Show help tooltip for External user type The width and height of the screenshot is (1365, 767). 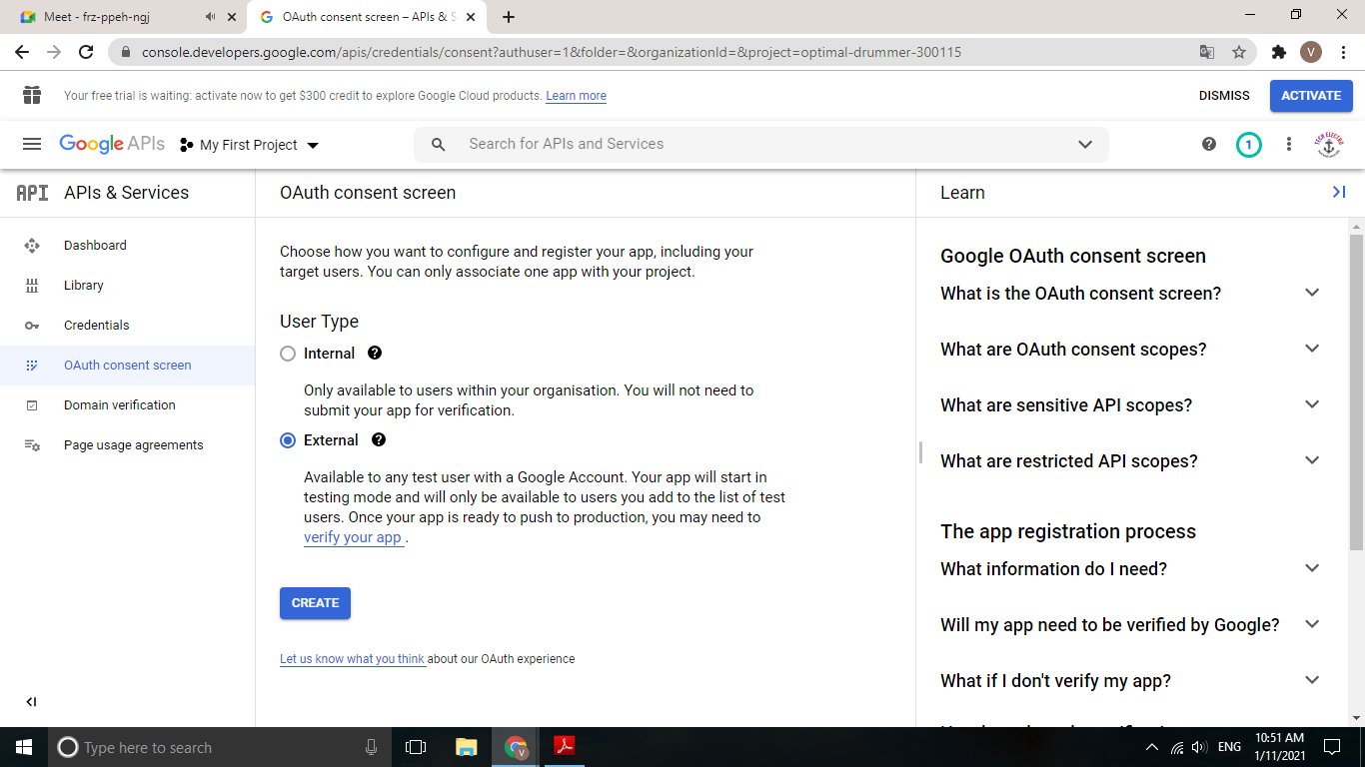[x=379, y=439]
